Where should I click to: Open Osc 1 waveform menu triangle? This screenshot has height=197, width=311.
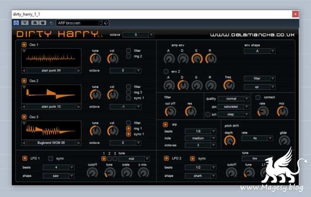[24, 51]
